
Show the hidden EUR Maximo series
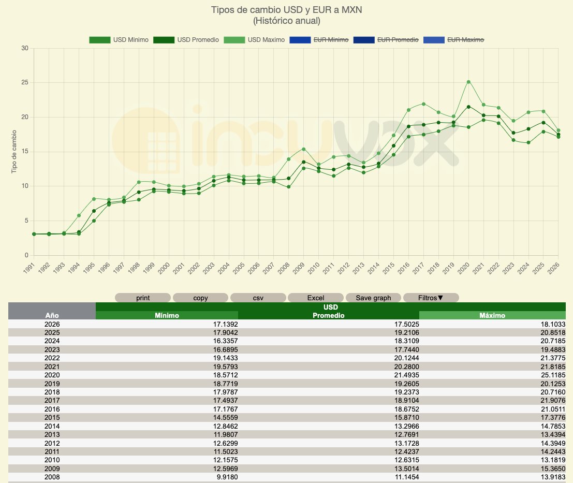(x=453, y=40)
